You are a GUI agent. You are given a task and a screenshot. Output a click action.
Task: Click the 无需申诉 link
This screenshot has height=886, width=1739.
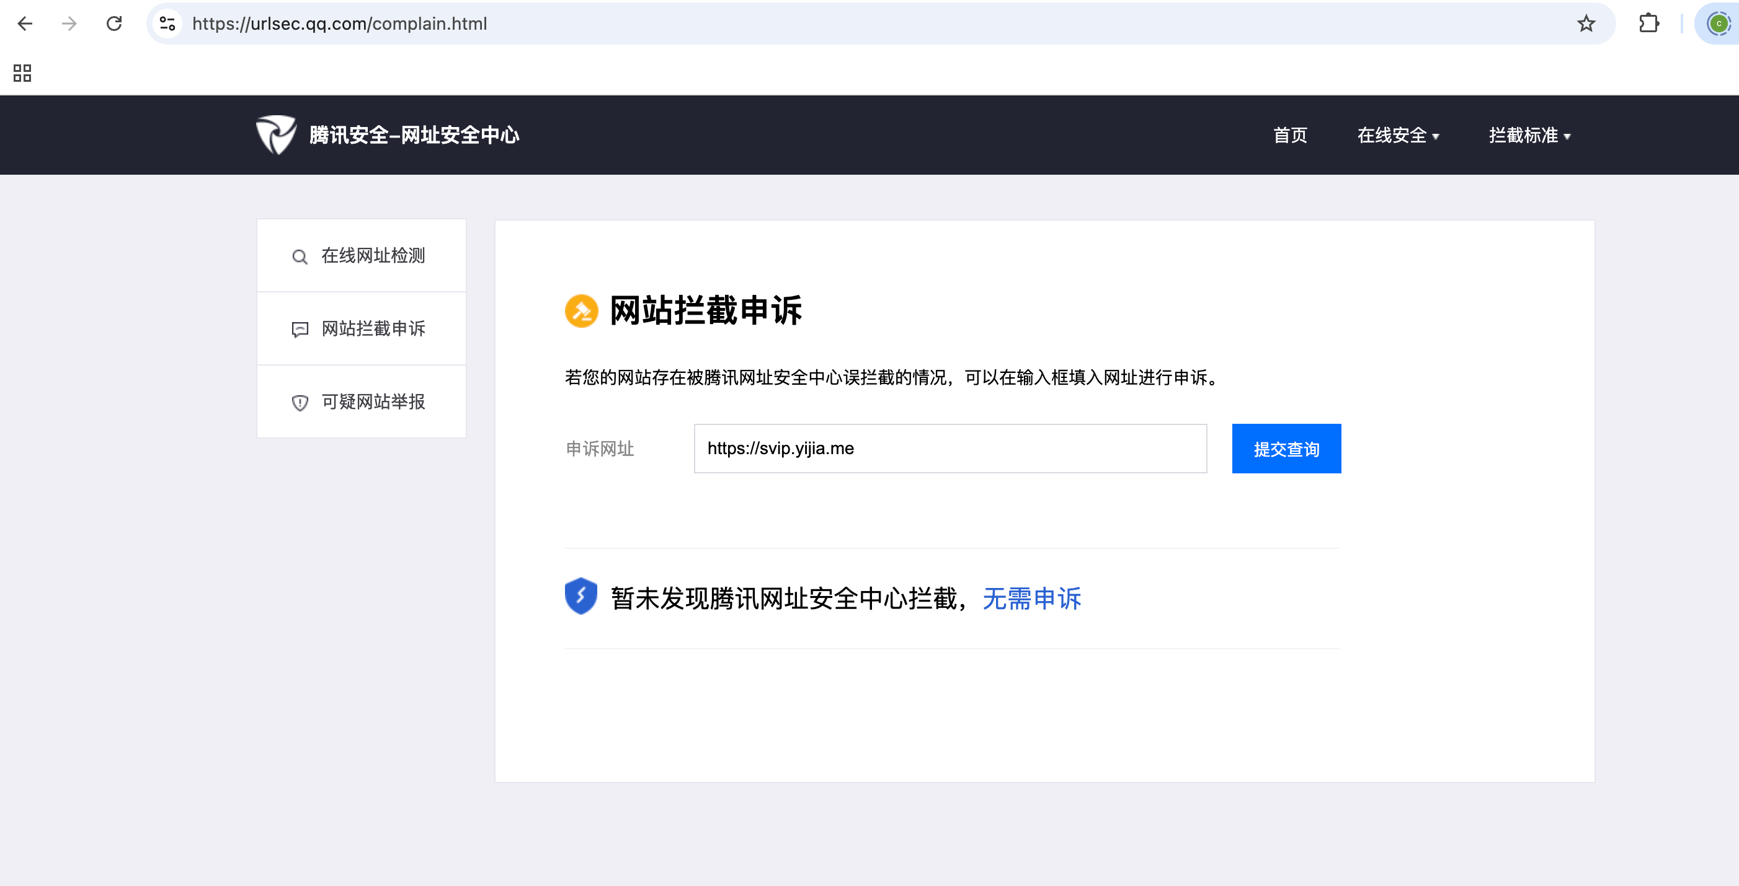coord(1031,599)
